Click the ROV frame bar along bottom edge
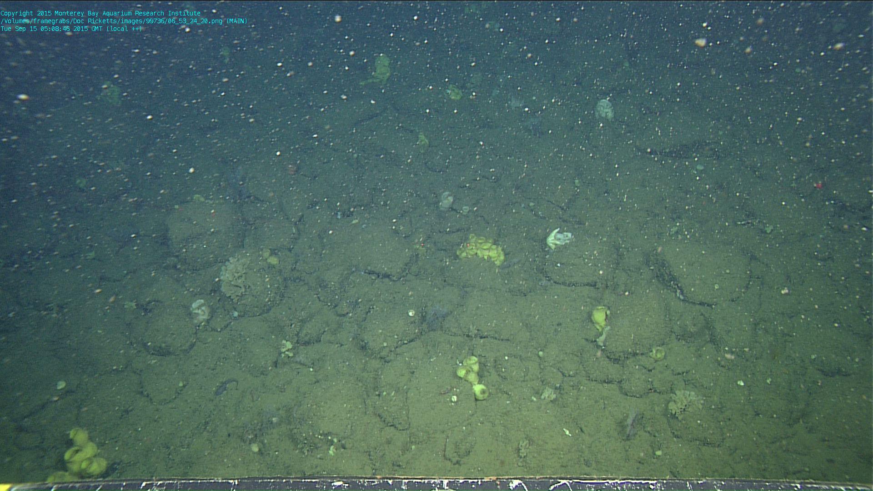 pos(436,485)
